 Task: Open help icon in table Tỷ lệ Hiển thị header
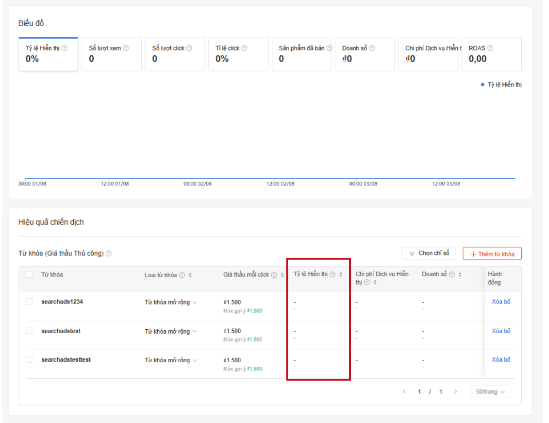tap(333, 274)
